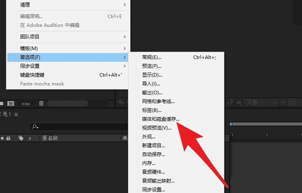Click the magnifier search icon in the timeline

[35, 127]
